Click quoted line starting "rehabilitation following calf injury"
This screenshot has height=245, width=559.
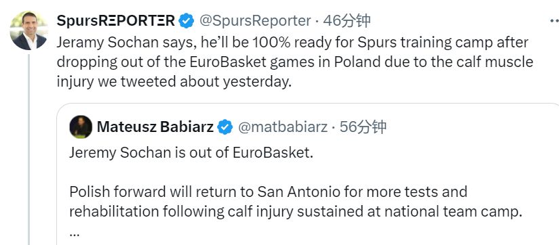296,212
